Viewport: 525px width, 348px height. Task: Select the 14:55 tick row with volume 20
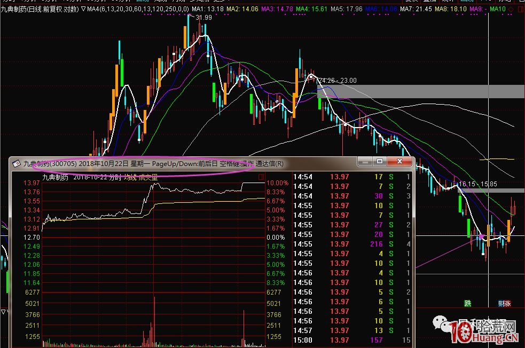(x=352, y=234)
